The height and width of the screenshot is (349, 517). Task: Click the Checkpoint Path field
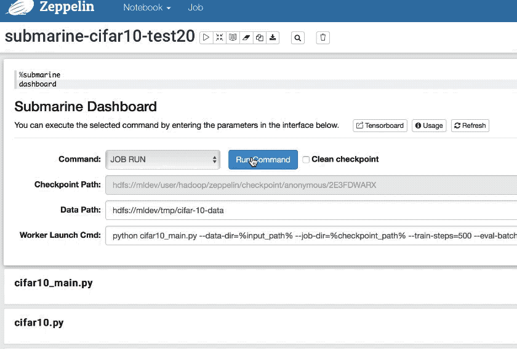click(x=311, y=185)
